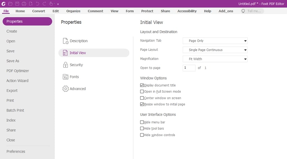
Task: Open the Navigation Tab dropdown
Action: pyautogui.click(x=215, y=41)
